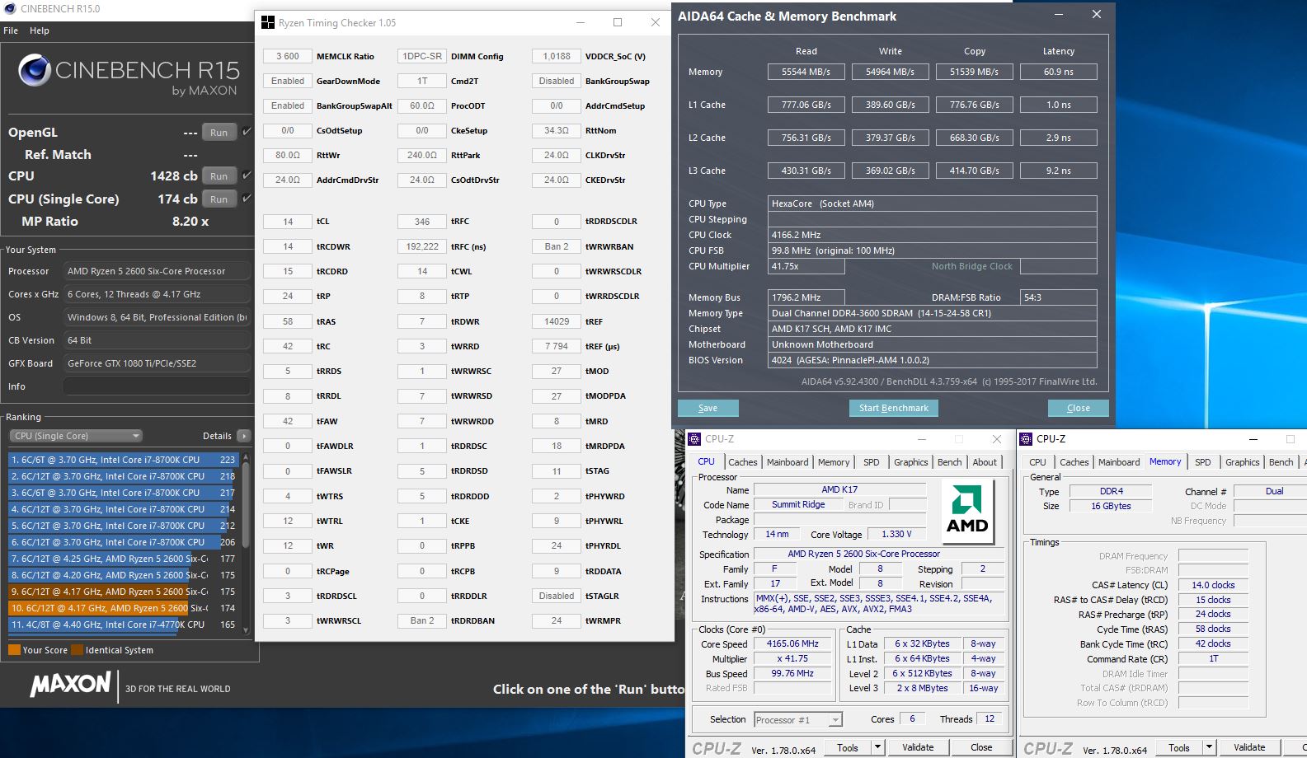Toggle the OpenGL test checkmark
This screenshot has width=1307, height=758.
click(246, 132)
